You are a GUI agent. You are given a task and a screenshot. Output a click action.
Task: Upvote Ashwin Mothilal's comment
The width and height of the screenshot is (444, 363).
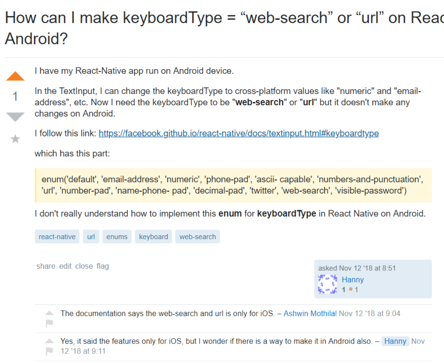[49, 313]
